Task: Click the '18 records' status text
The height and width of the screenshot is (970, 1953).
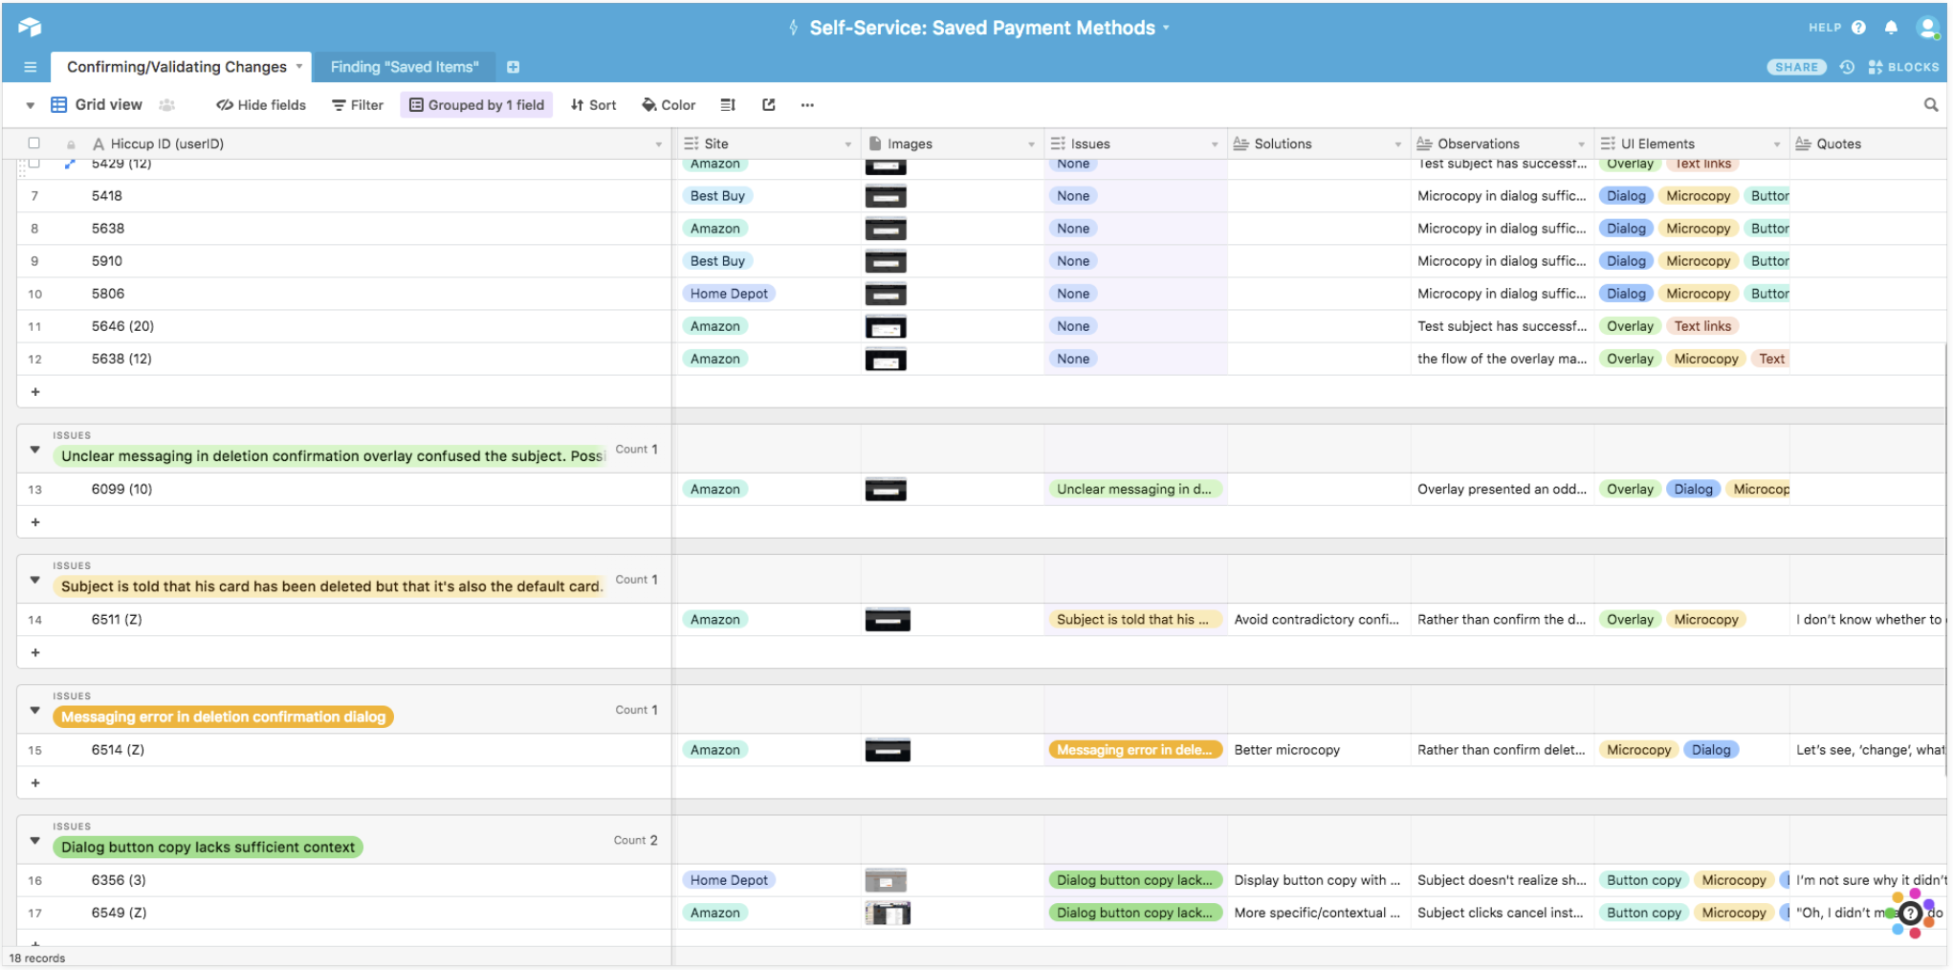Action: [x=37, y=959]
